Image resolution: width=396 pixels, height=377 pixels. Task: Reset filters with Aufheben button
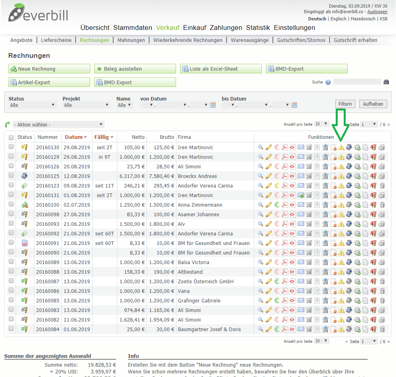click(373, 104)
